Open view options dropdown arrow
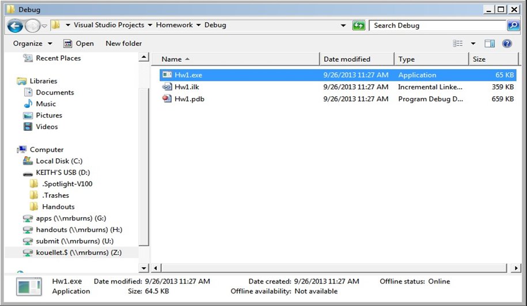This screenshot has width=527, height=306. 473,43
